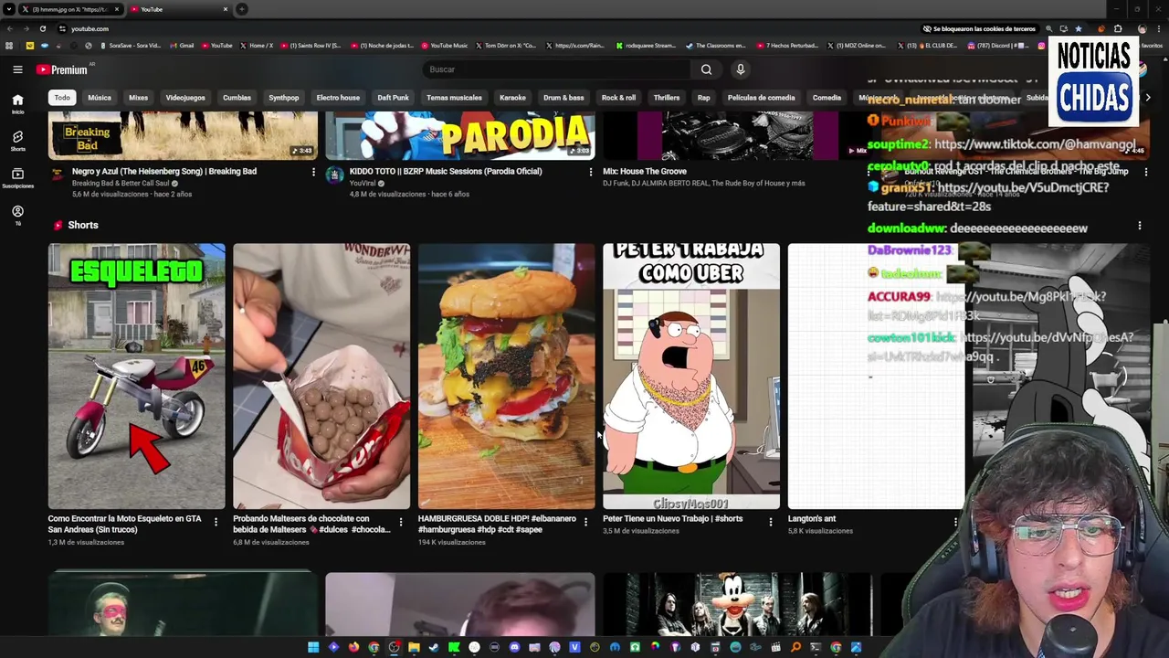
Task: Open Shorts from the left sidebar
Action: coord(17,141)
